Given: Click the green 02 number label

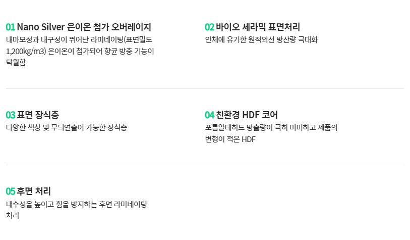Looking at the screenshot, I should [x=209, y=27].
